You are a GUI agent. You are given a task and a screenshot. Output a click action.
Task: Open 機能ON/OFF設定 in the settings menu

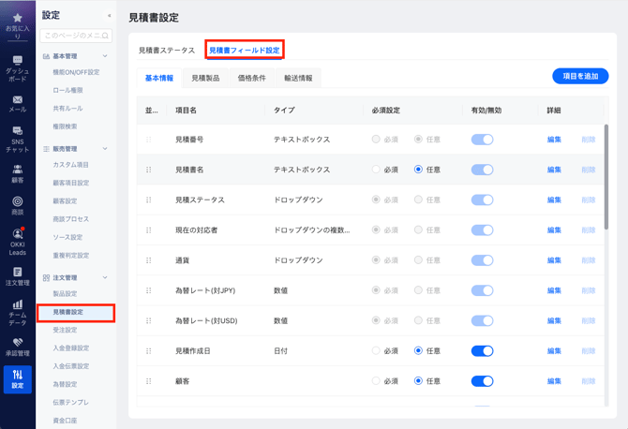[76, 72]
